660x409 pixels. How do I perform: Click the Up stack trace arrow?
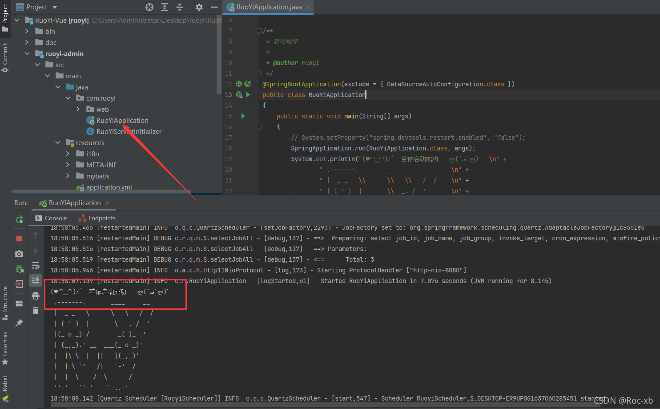click(36, 235)
